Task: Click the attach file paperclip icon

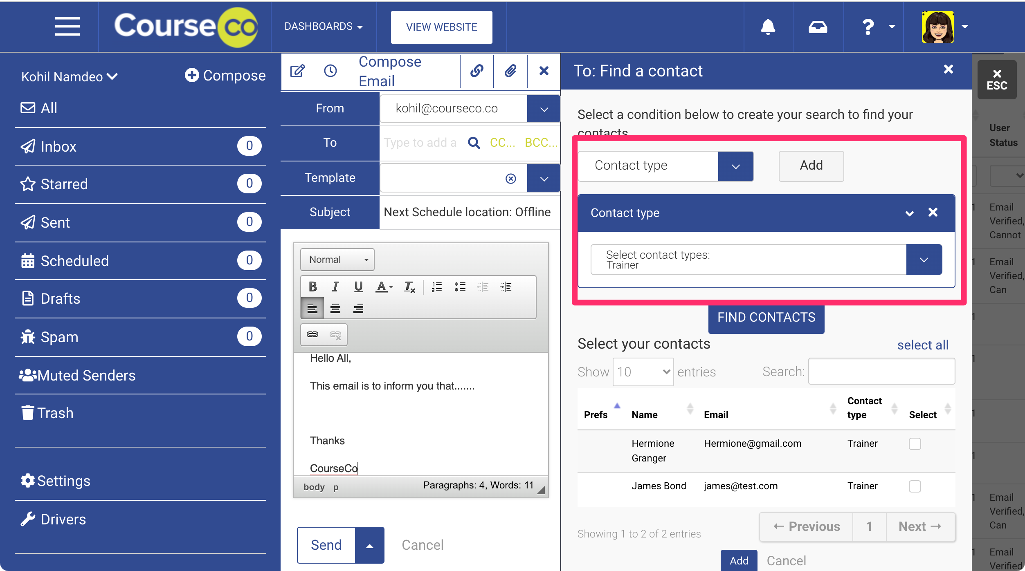Action: click(x=510, y=71)
